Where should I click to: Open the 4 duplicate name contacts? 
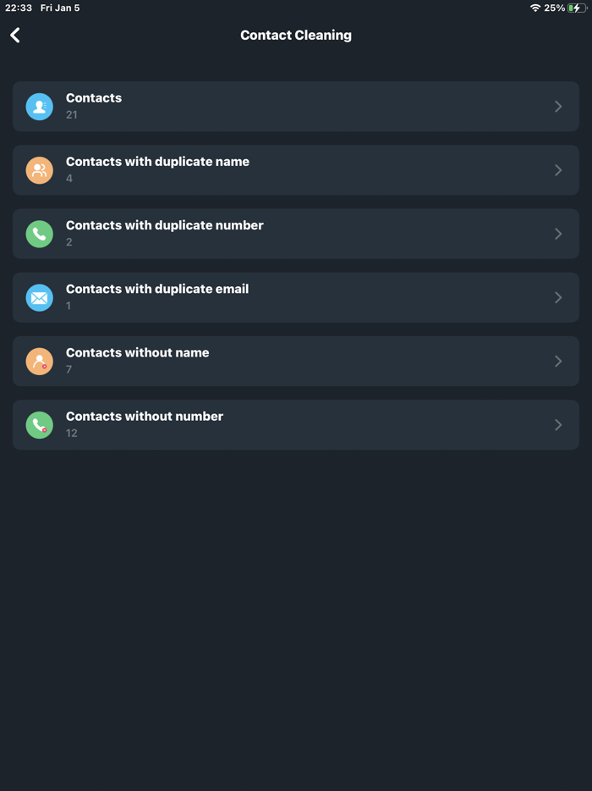pyautogui.click(x=296, y=169)
